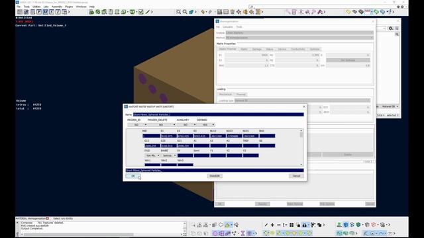Open the Assembly menu
This screenshot has height=238, width=424.
pyautogui.click(x=57, y=7)
